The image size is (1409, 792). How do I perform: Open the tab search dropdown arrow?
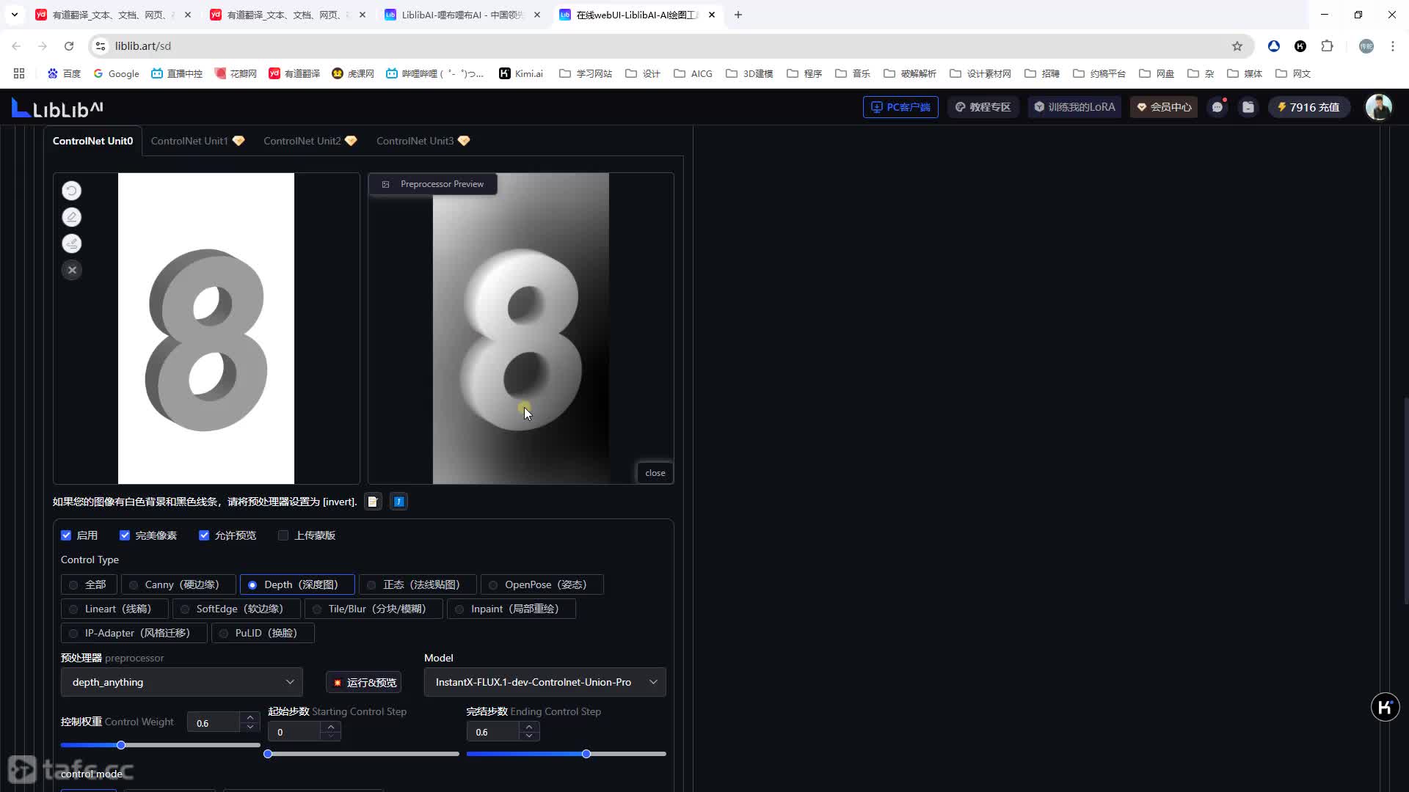14,15
